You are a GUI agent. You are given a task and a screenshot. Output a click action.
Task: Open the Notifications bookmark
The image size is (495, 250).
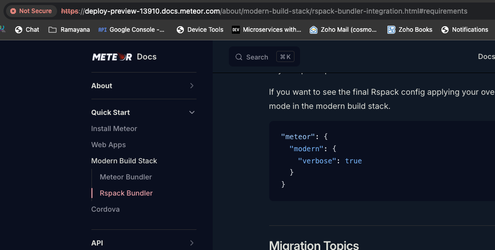point(465,30)
